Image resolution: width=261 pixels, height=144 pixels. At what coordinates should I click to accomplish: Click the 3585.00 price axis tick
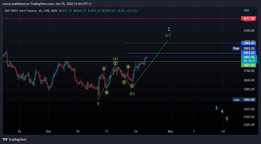(249, 89)
